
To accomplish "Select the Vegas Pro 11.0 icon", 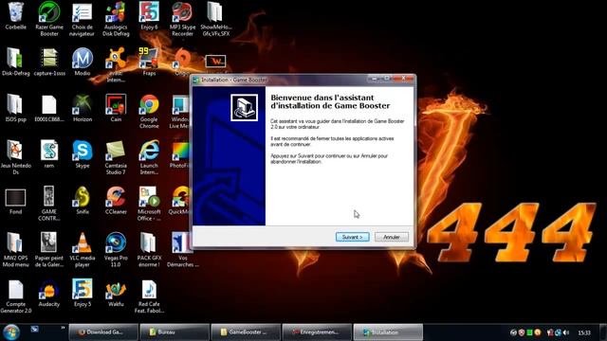I will [x=116, y=249].
